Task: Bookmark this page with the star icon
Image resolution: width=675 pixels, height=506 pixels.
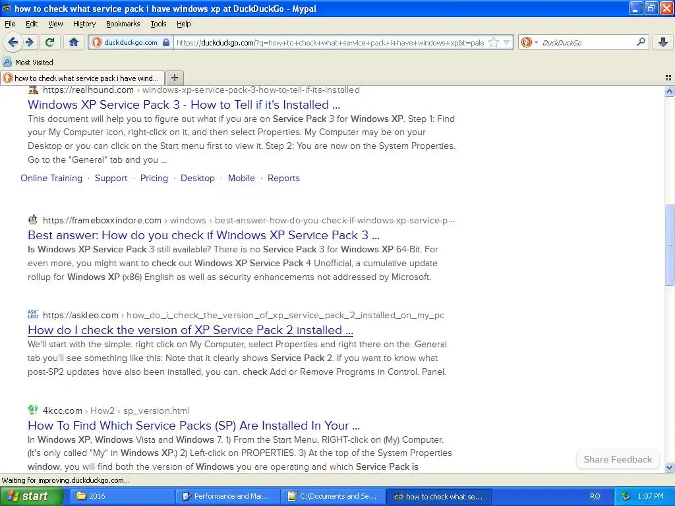Action: pyautogui.click(x=494, y=42)
